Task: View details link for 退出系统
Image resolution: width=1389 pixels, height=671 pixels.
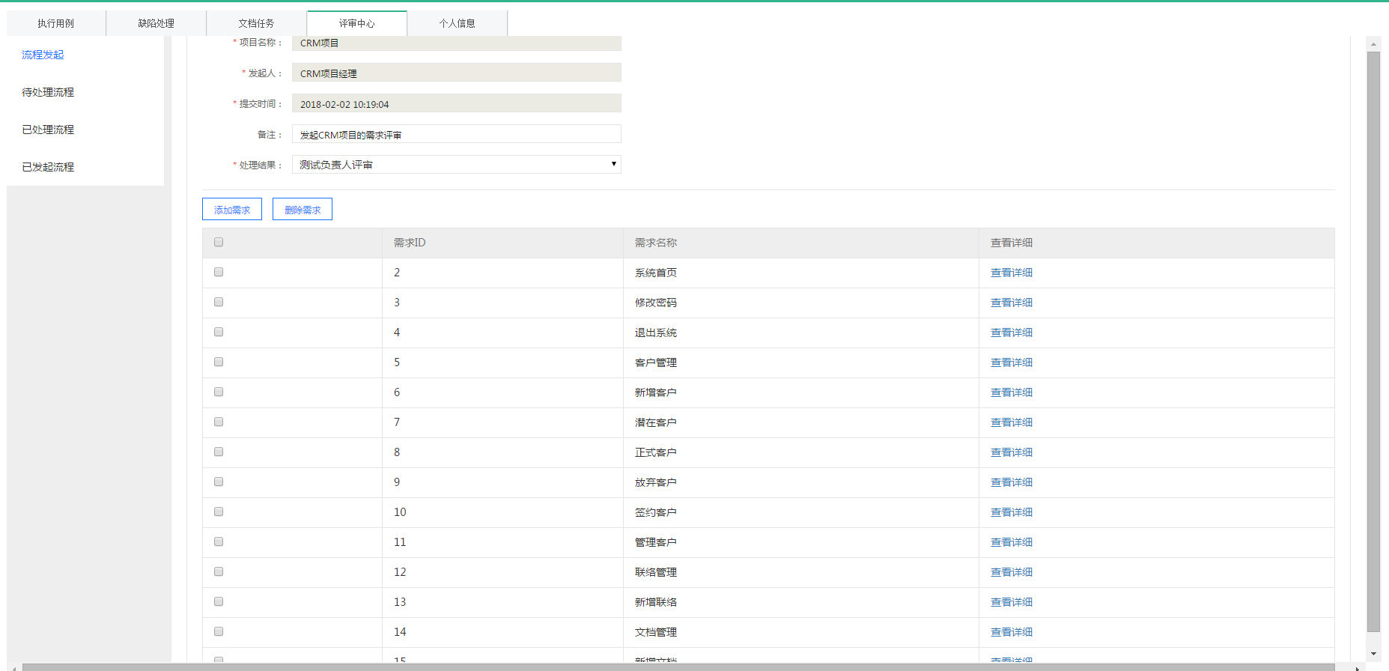Action: (1011, 333)
